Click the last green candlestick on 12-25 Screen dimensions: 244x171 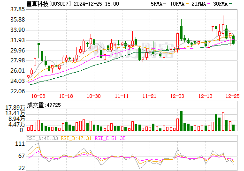tap(233, 40)
